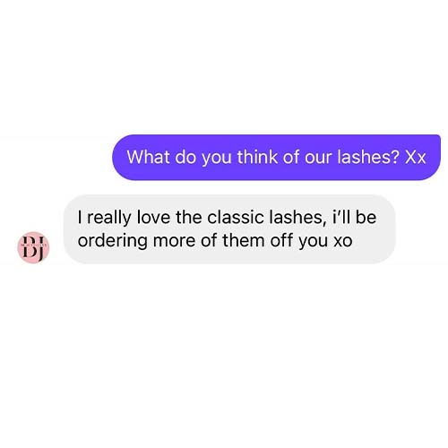The width and height of the screenshot is (448, 448).
Task: Click the word "really" in the reply bubble
Action: pos(109,218)
